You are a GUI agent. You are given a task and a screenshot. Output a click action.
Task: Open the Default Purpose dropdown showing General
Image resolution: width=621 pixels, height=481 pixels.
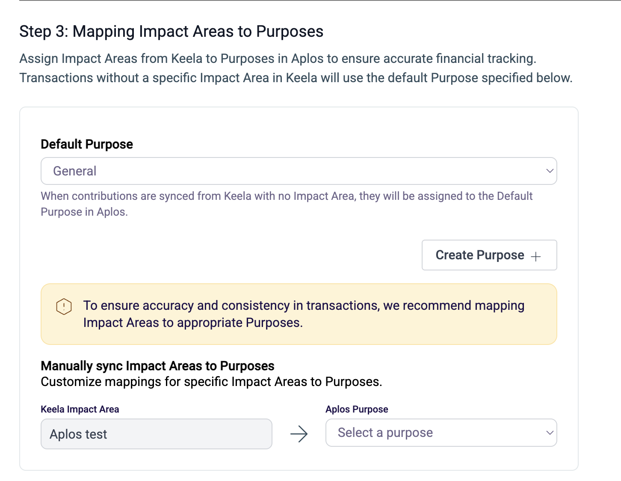299,171
